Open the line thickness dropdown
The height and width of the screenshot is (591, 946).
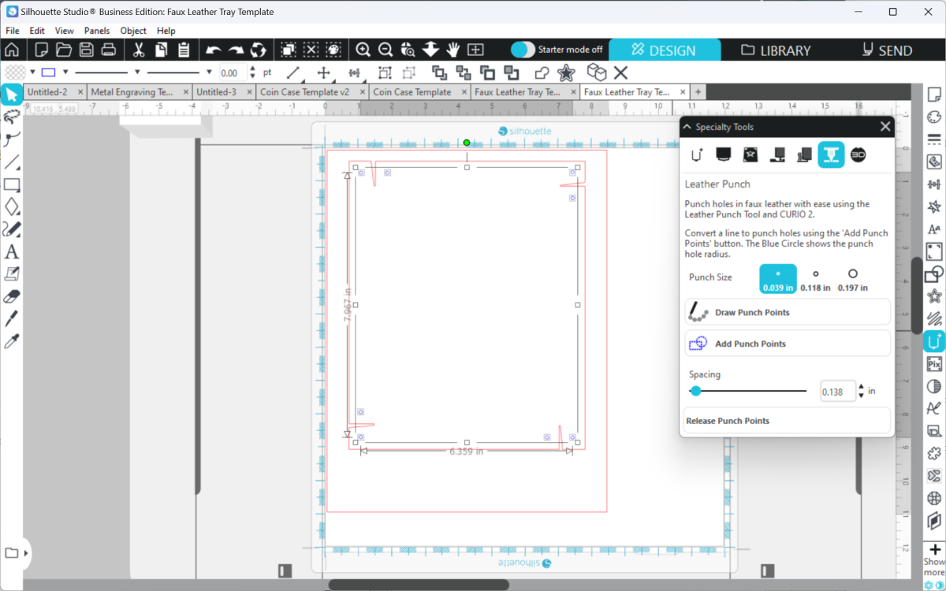pos(209,72)
